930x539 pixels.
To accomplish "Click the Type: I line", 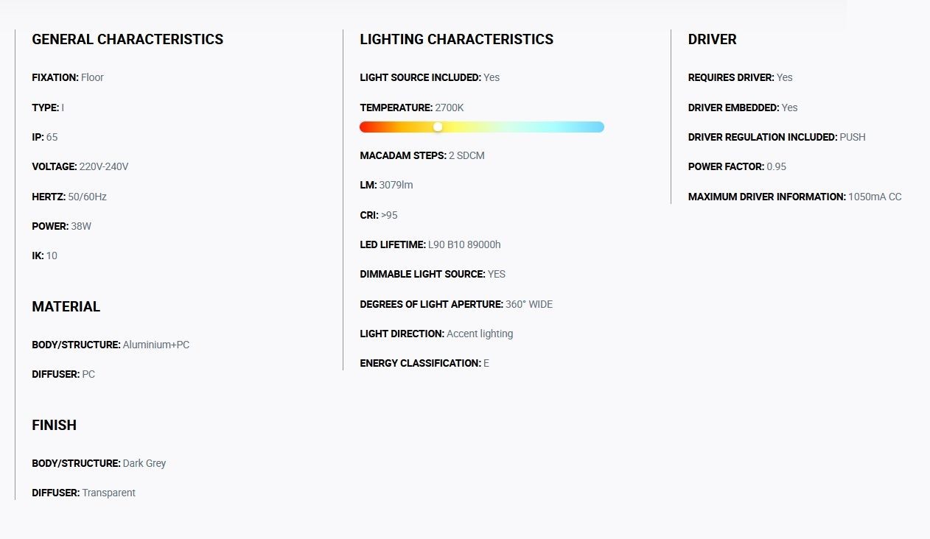I will pyautogui.click(x=48, y=108).
